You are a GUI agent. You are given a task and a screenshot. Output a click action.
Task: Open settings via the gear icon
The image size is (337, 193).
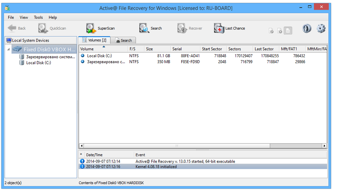click(321, 28)
